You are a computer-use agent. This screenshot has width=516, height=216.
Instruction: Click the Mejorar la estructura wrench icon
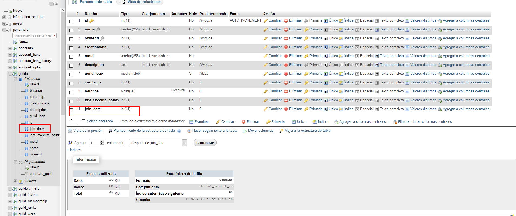pyautogui.click(x=281, y=131)
